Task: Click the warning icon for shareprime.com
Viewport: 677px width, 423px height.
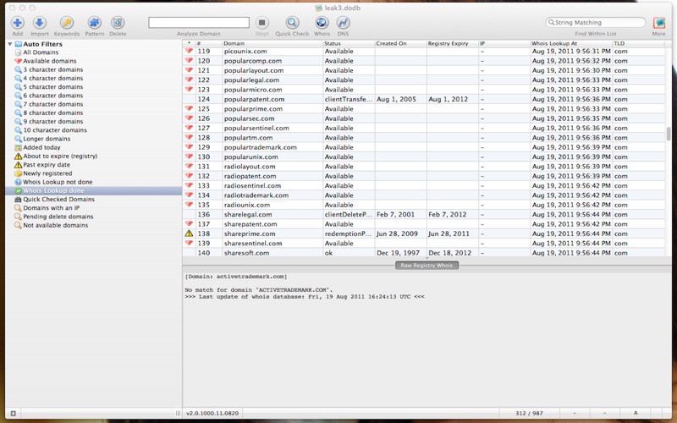Action: click(189, 233)
